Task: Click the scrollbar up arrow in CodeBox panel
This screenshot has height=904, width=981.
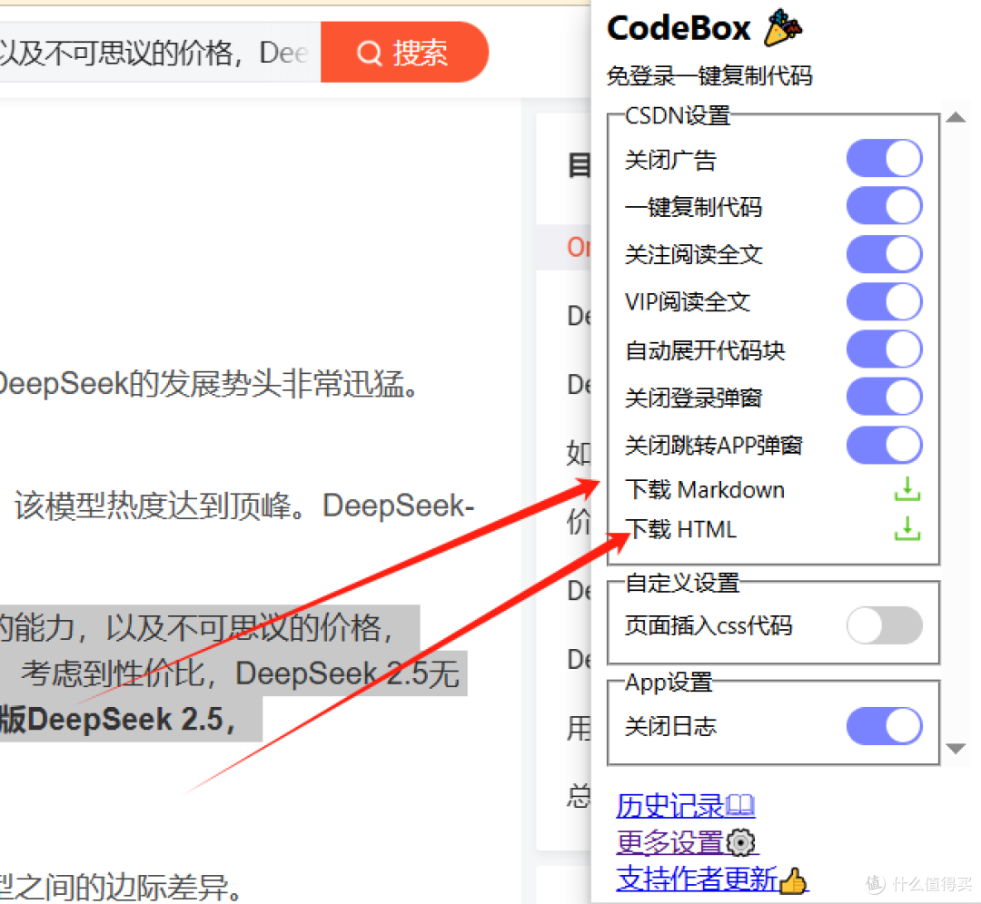Action: [956, 117]
